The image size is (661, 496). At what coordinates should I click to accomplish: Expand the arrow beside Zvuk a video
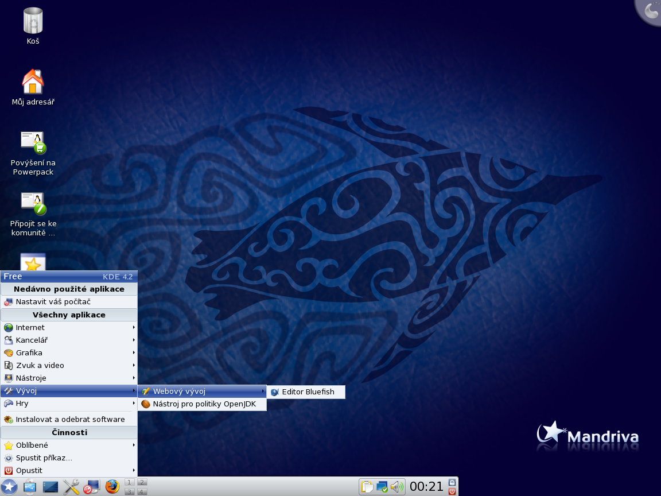pyautogui.click(x=134, y=365)
